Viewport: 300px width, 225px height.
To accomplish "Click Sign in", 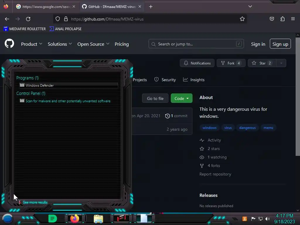I will tap(258, 44).
